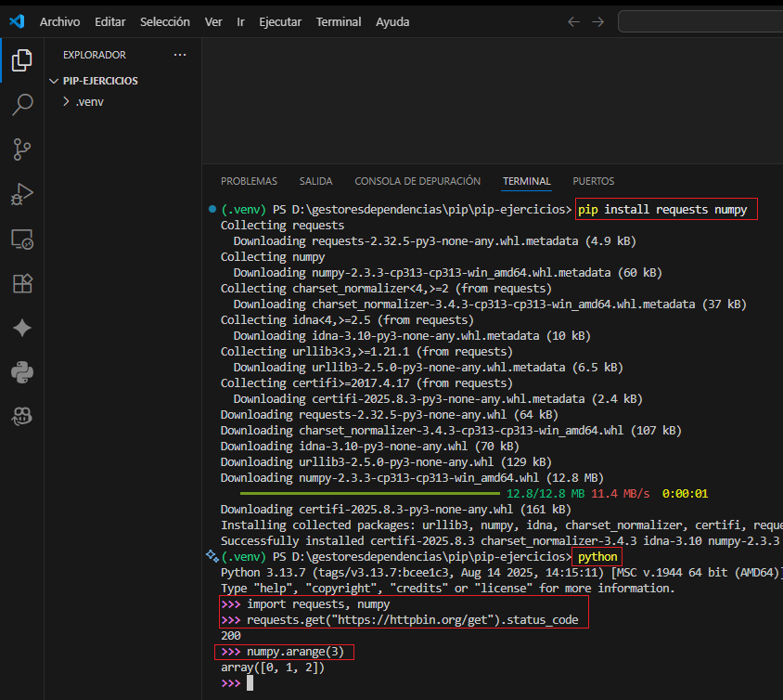Open the Explorer more actions ellipsis menu

point(180,55)
